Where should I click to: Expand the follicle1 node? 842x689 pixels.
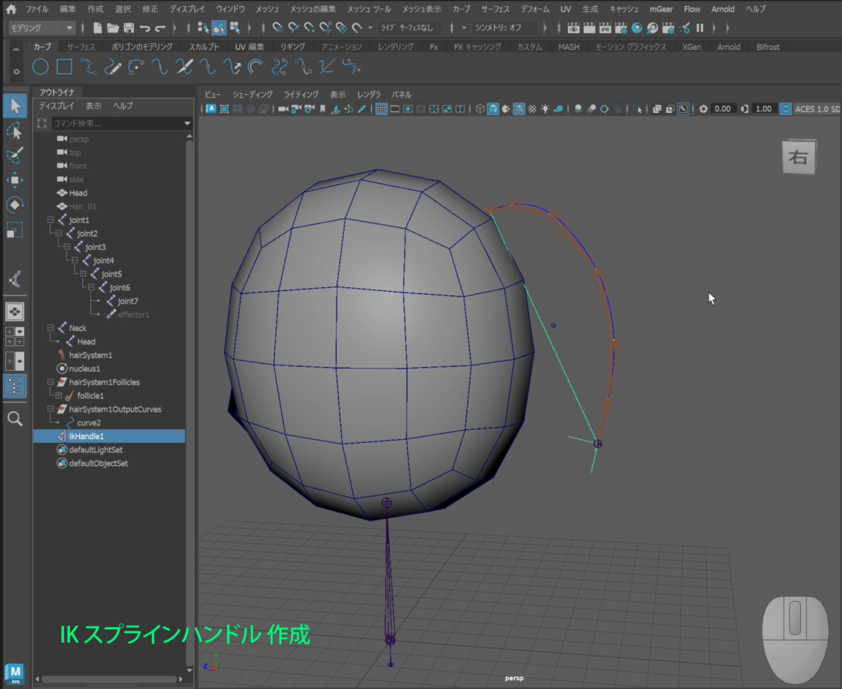59,396
